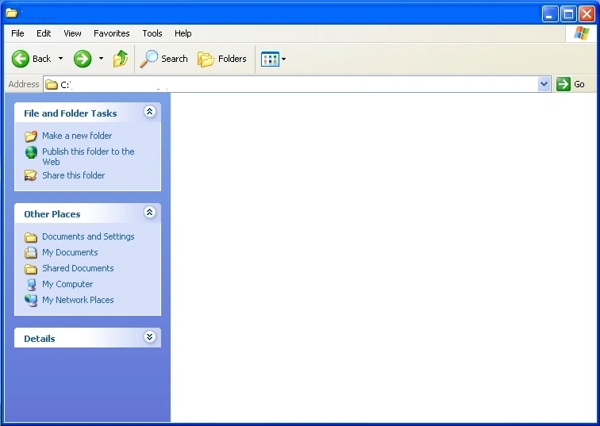Click the Publish to Web globe icon
The image size is (600, 426).
(x=31, y=152)
